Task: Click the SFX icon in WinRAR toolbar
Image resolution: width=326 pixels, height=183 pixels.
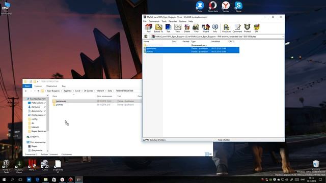Action: [x=257, y=28]
